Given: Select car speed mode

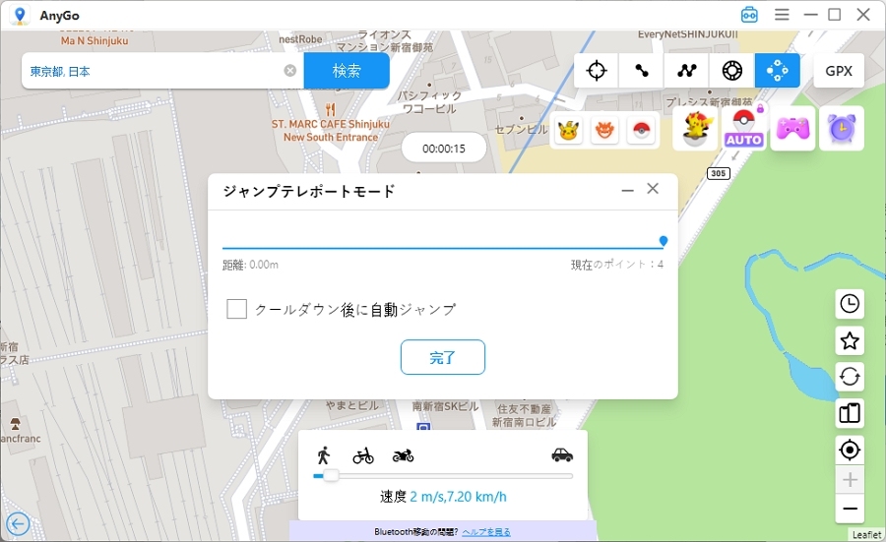Looking at the screenshot, I should 562,454.
